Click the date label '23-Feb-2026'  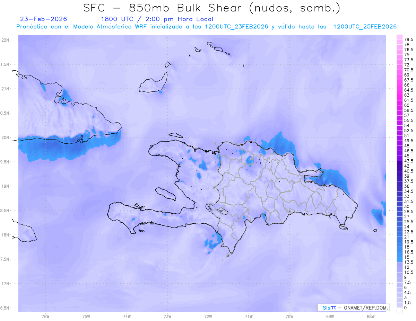[44, 19]
